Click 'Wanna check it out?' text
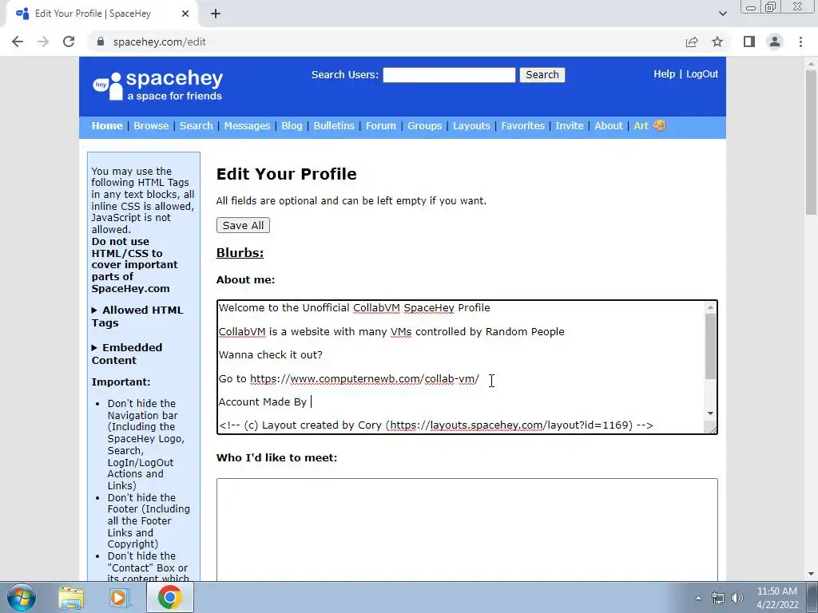The height and width of the screenshot is (613, 818). click(x=270, y=355)
